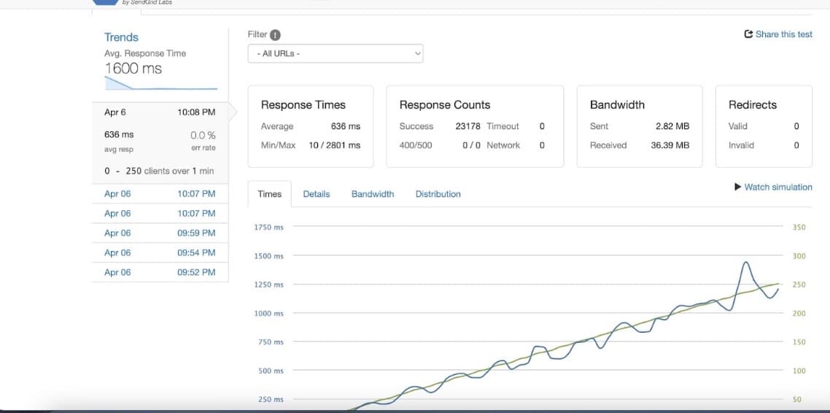Viewport: 830px width, 413px height.
Task: Click the 400/500 value 0 / 0
Action: [471, 145]
